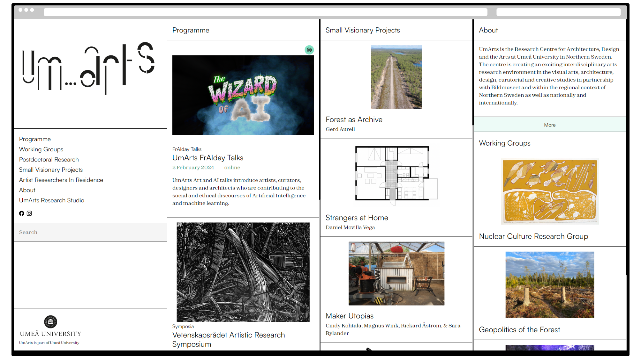Open the Strangers at Home floor plan
Image resolution: width=641 pixels, height=360 pixels.
coord(396,175)
